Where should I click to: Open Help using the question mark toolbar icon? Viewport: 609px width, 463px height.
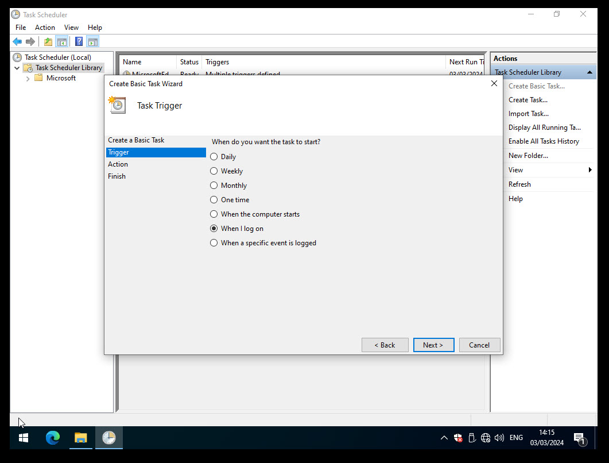79,41
